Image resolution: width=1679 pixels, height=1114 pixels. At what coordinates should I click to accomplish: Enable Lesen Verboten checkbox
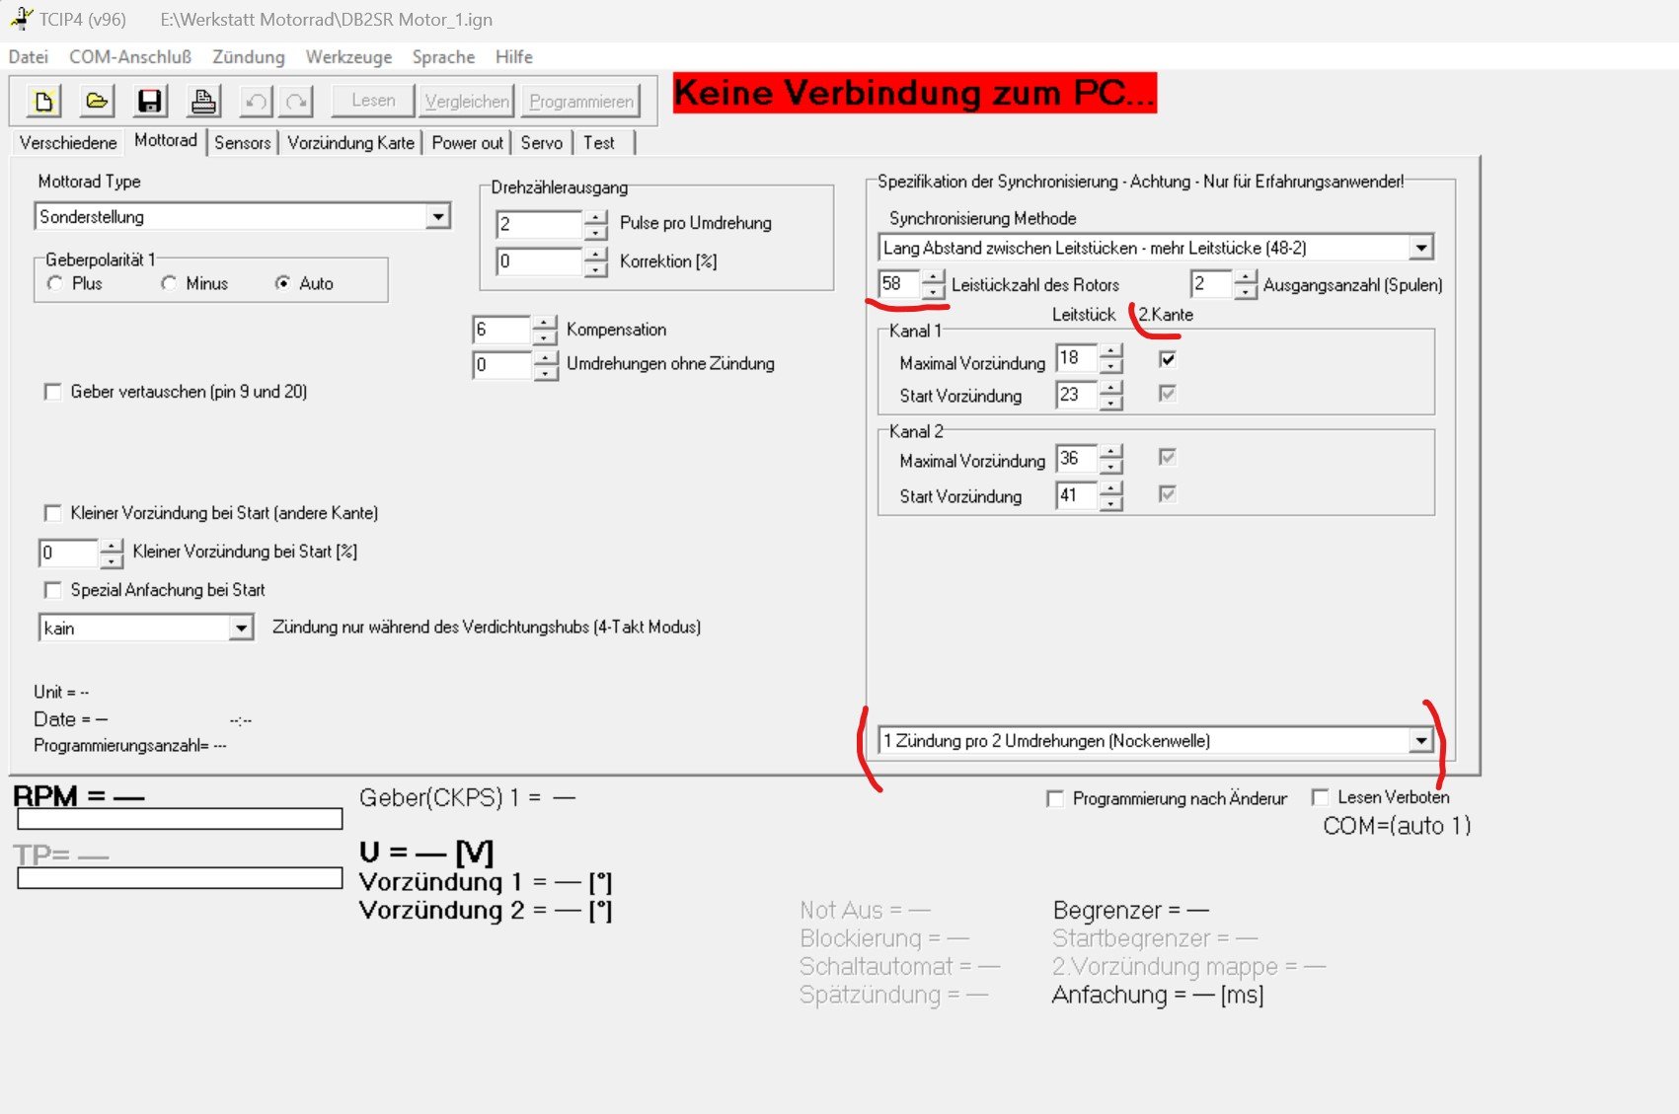coord(1321,797)
